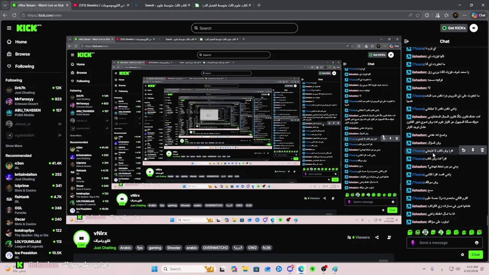Refresh the browser page
Image resolution: width=489 pixels, height=275 pixels.
coord(14,15)
